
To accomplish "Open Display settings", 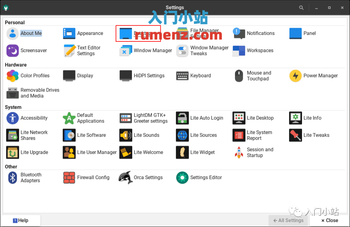I will (x=78, y=76).
